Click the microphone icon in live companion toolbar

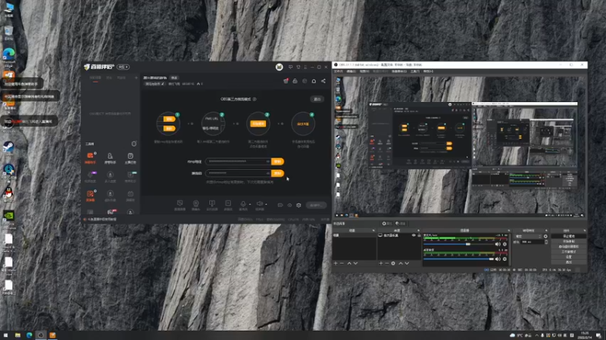pyautogui.click(x=242, y=204)
